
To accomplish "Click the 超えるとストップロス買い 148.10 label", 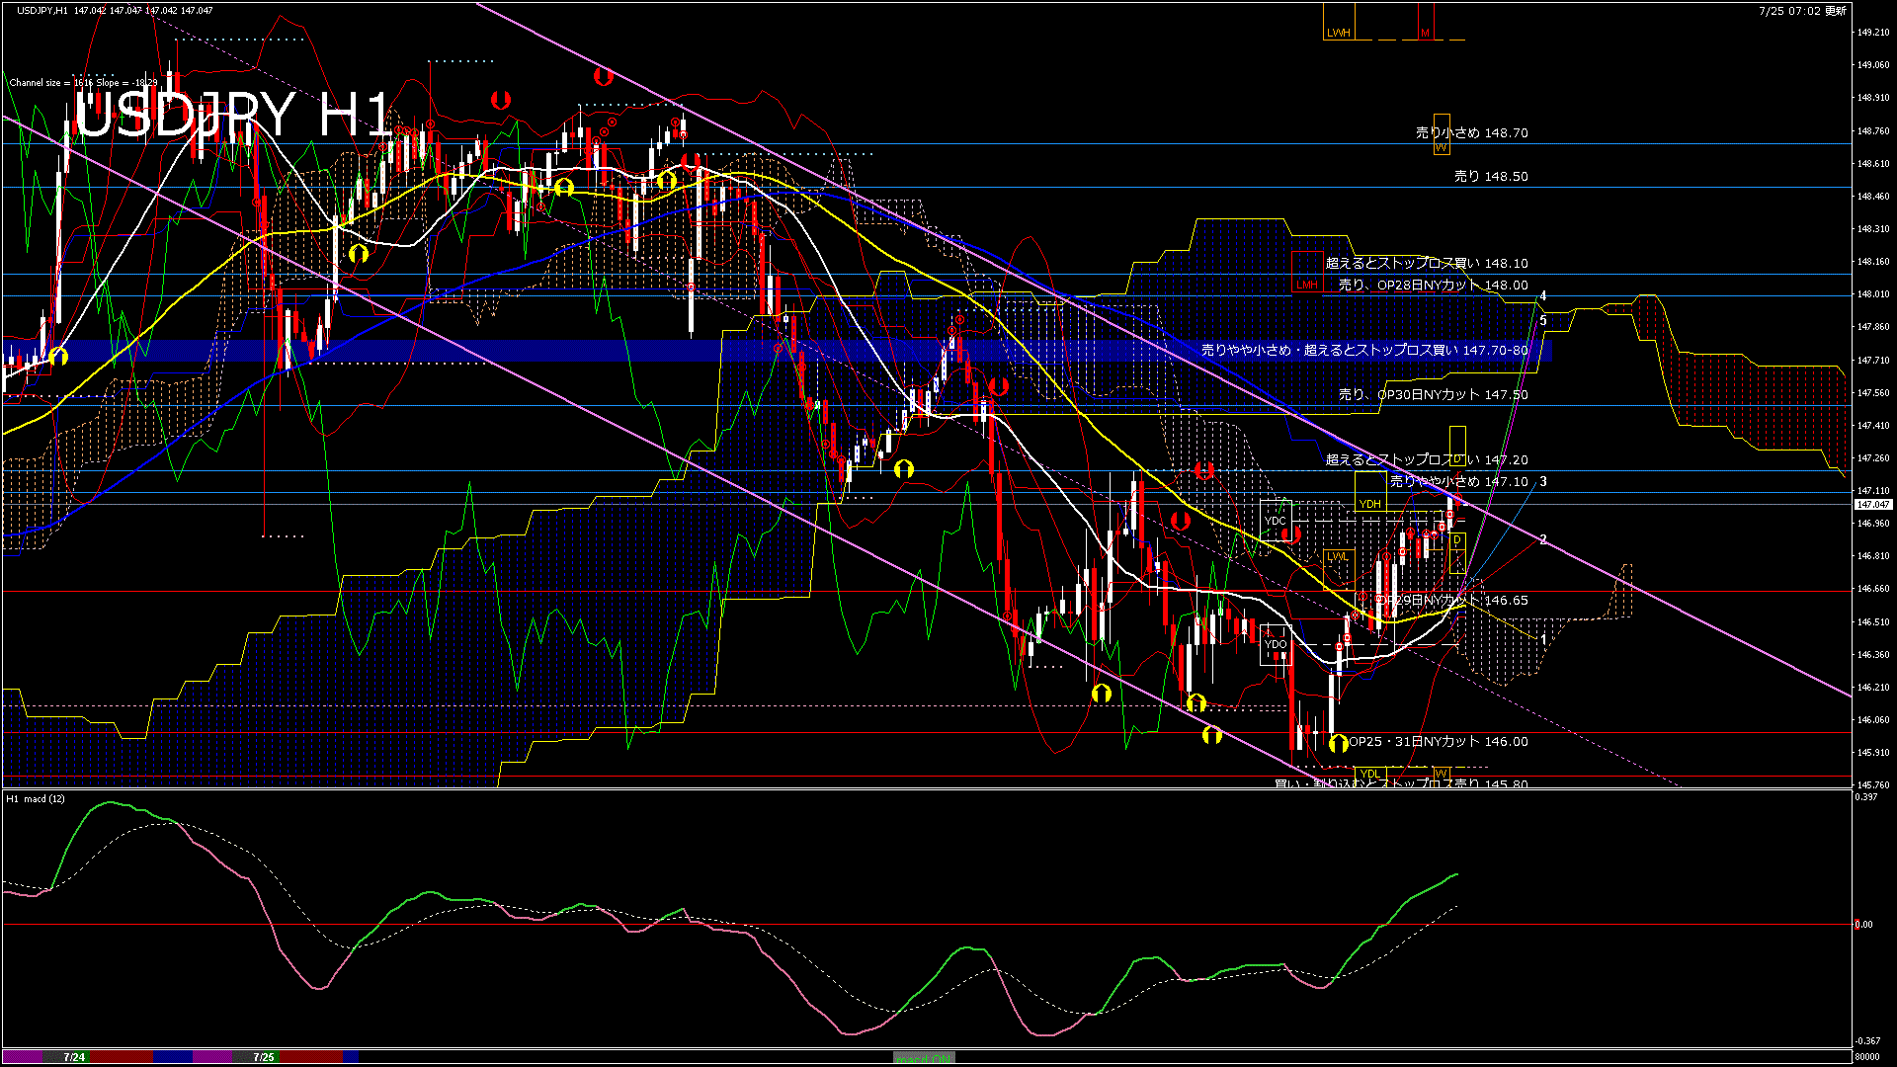I will point(1427,263).
